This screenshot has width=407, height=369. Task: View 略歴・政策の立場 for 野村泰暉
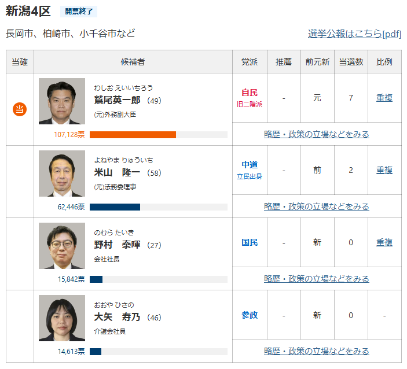coord(317,279)
